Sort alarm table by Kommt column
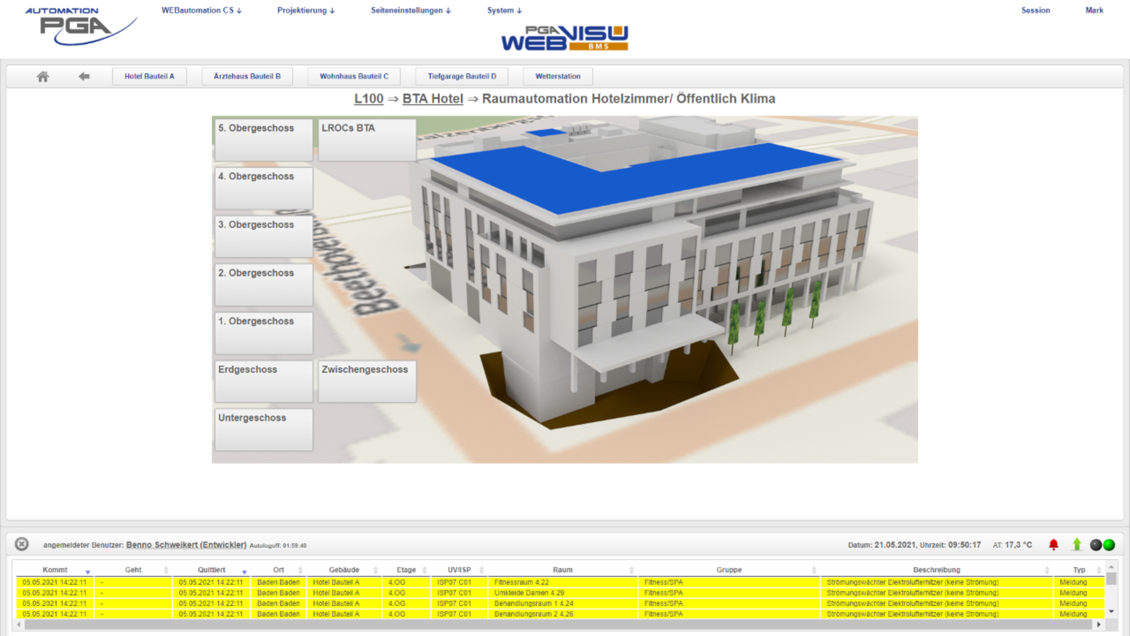This screenshot has height=636, width=1130. 55,570
